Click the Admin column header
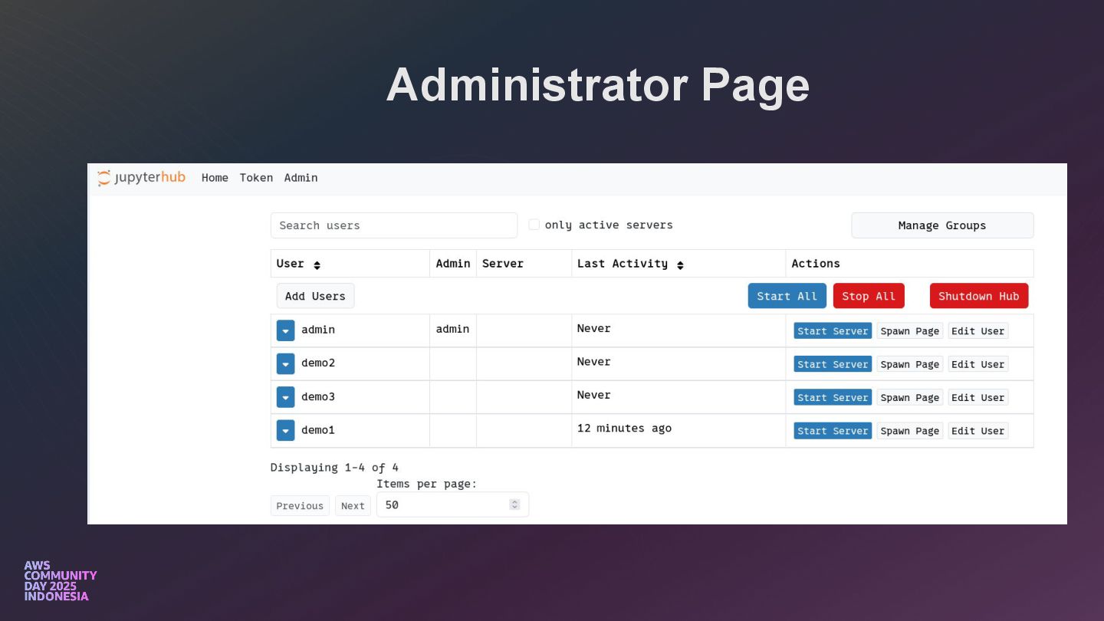 tap(453, 264)
